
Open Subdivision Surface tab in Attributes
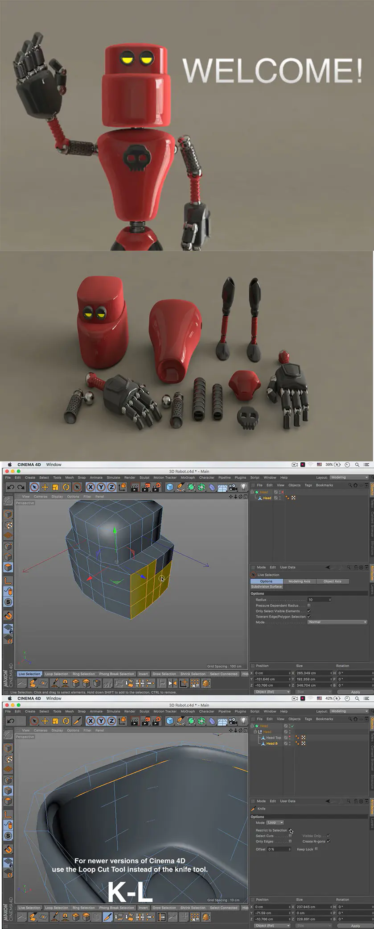tap(267, 587)
